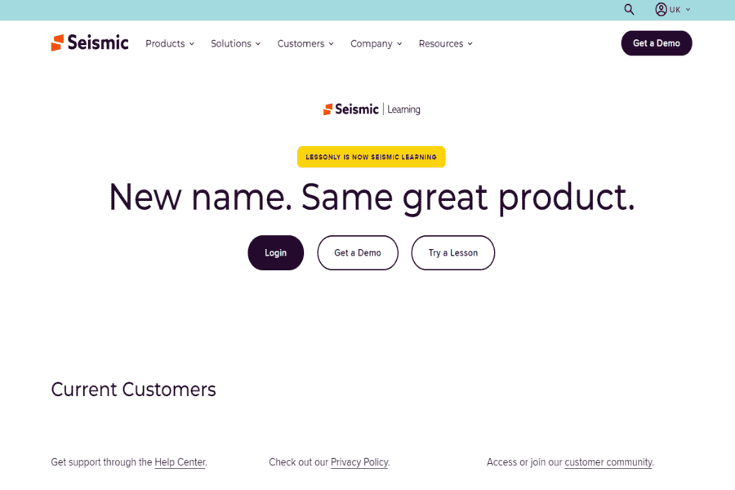Click the Login button
The image size is (735, 490).
(276, 252)
